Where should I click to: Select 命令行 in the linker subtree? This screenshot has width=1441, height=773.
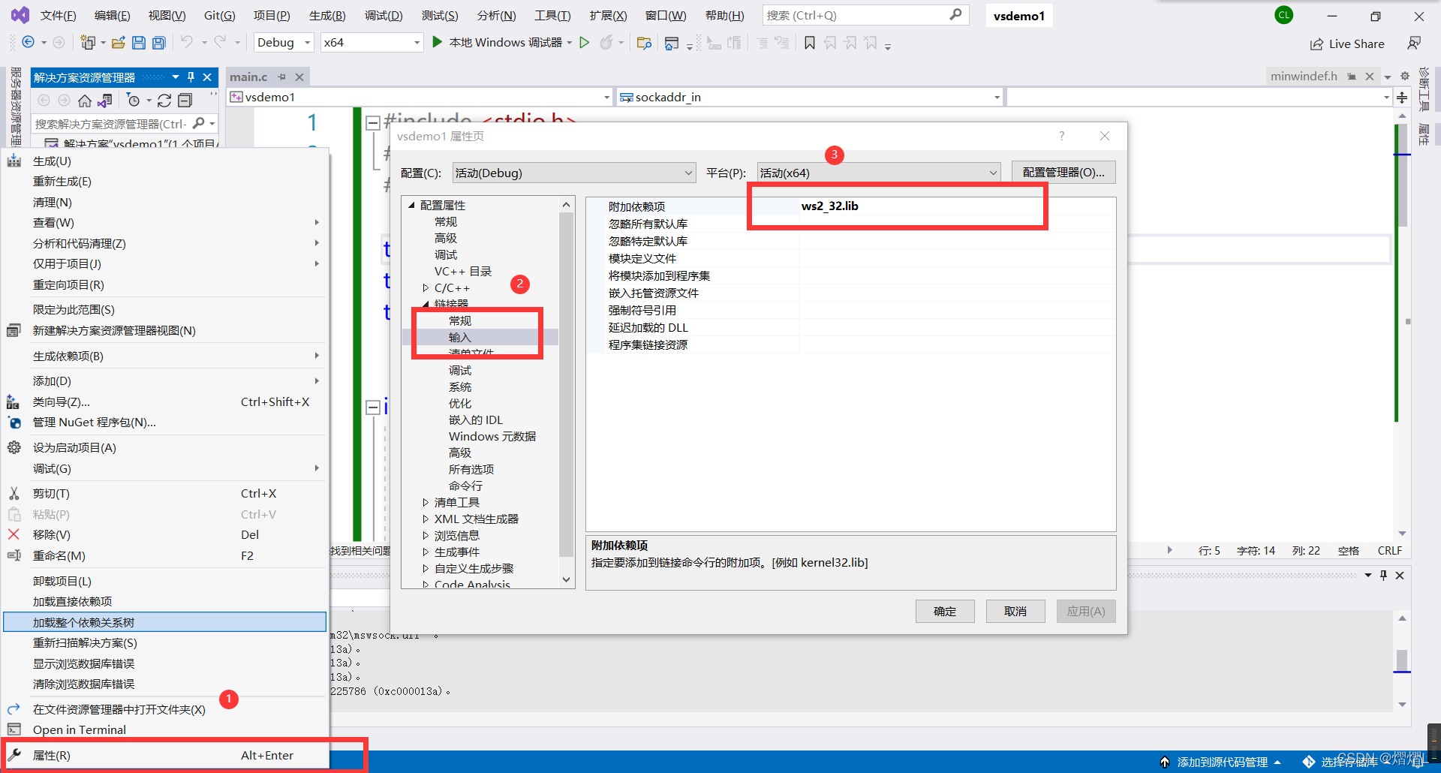click(x=466, y=486)
